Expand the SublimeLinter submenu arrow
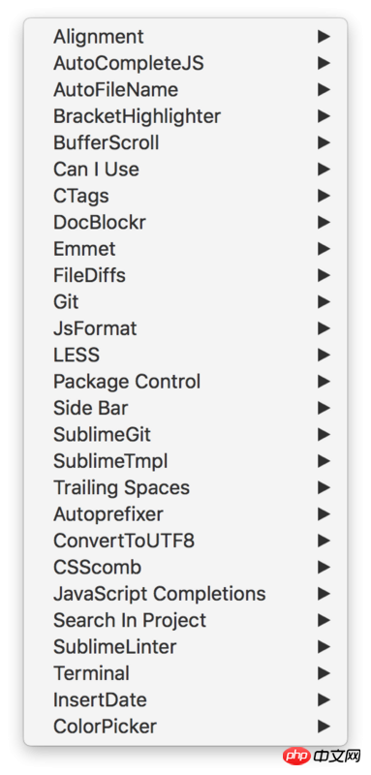Image resolution: width=371 pixels, height=775 pixels. [324, 647]
